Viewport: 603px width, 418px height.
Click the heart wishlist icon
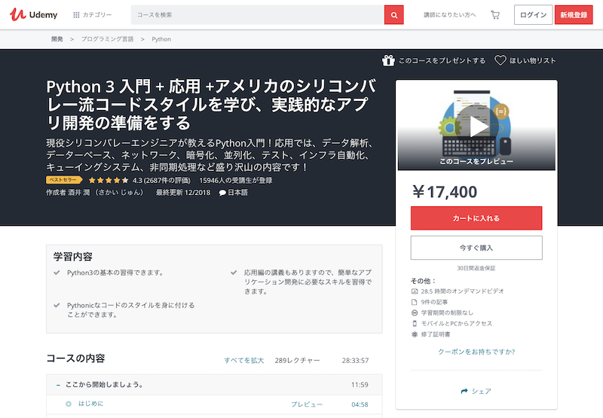click(500, 60)
